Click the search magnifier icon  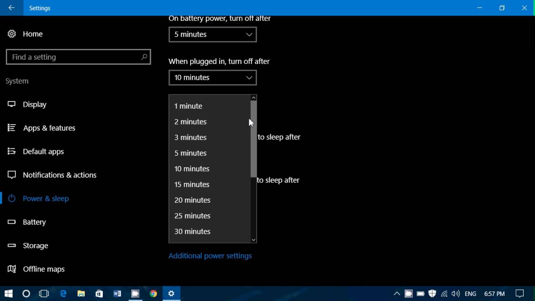coord(144,57)
